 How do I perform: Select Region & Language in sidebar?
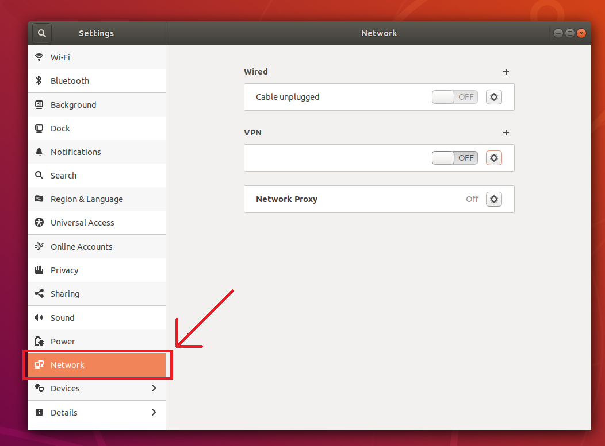tap(86, 199)
